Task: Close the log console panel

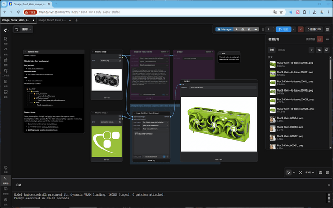Action: (x=329, y=185)
